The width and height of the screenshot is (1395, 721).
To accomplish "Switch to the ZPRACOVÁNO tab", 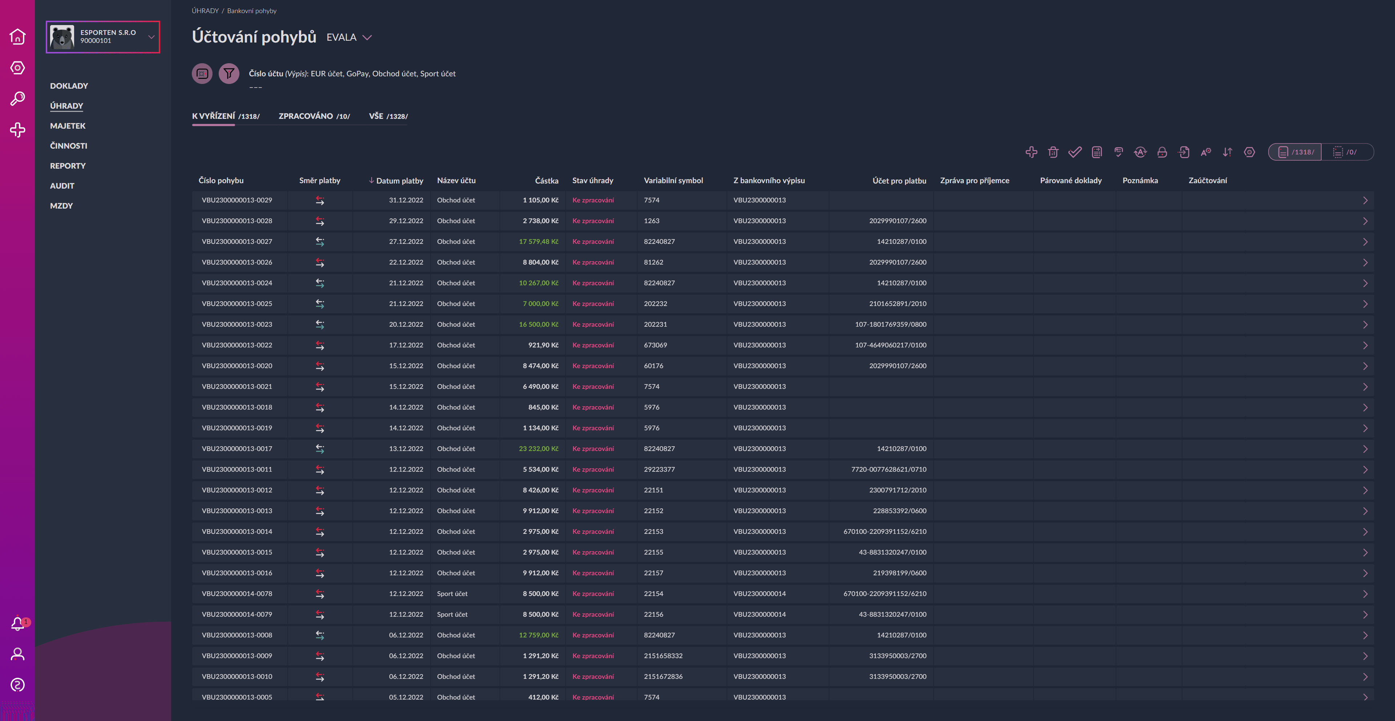I will [306, 116].
